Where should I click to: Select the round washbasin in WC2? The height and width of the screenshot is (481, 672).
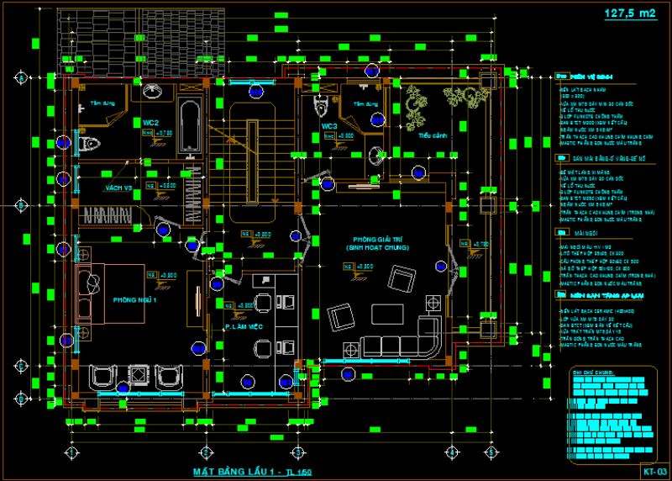(x=152, y=91)
